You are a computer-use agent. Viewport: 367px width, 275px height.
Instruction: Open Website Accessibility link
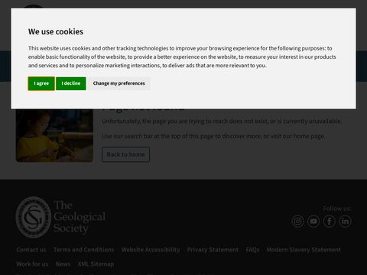pos(151,250)
